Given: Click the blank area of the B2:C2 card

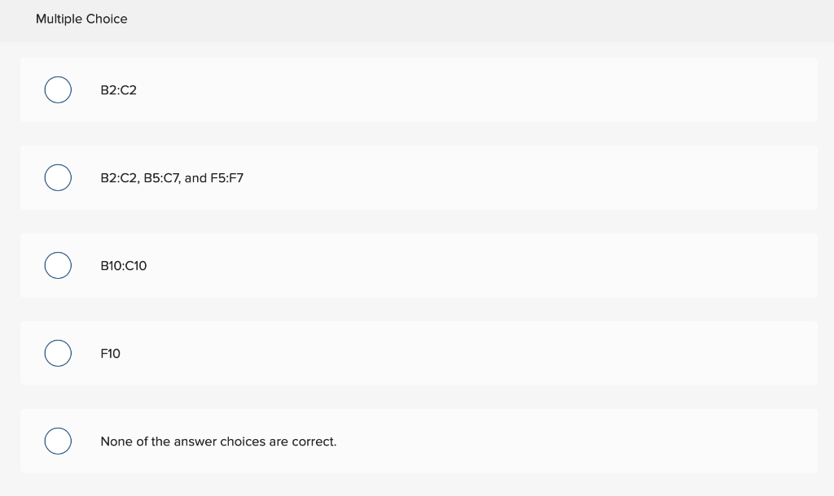Looking at the screenshot, I should [x=479, y=89].
